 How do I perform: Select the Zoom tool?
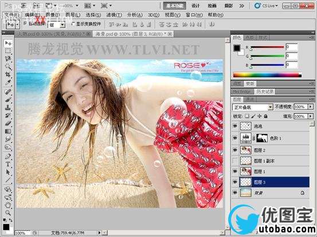tap(8, 213)
